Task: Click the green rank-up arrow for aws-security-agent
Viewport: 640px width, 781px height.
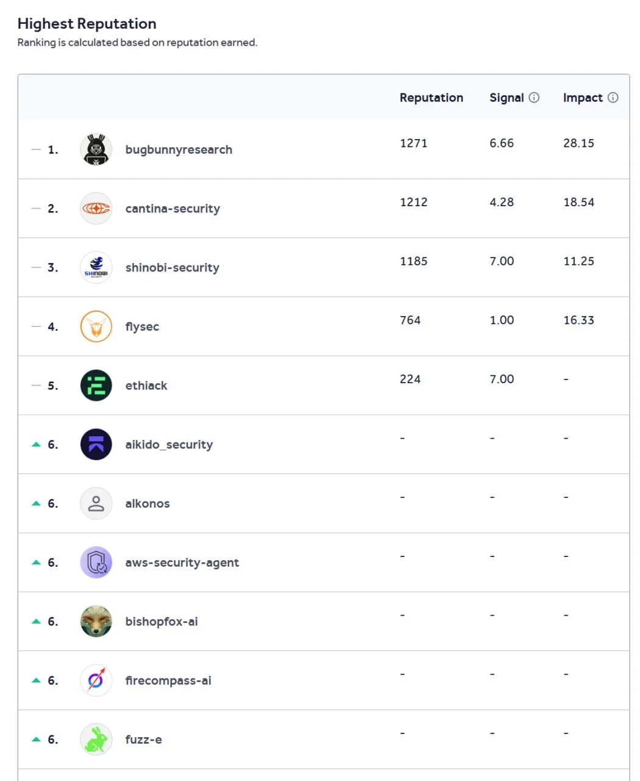Action: [36, 563]
